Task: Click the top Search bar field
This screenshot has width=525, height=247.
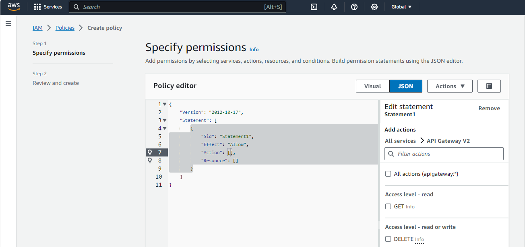Action: point(178,7)
